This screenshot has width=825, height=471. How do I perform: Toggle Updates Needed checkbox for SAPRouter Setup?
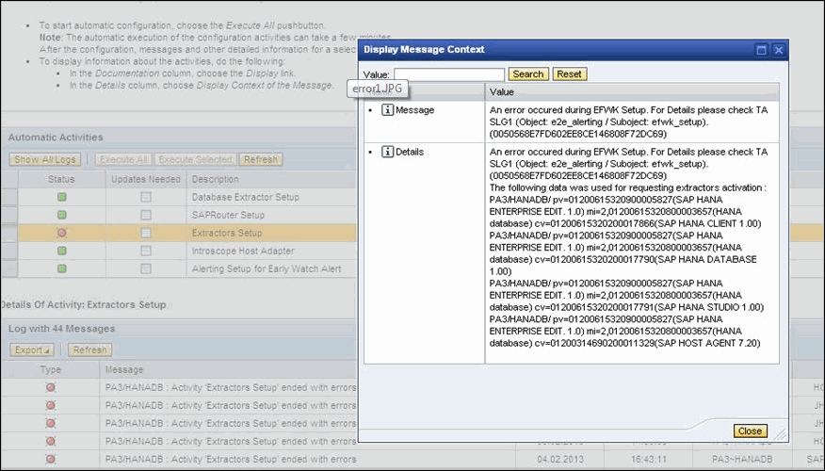click(146, 215)
